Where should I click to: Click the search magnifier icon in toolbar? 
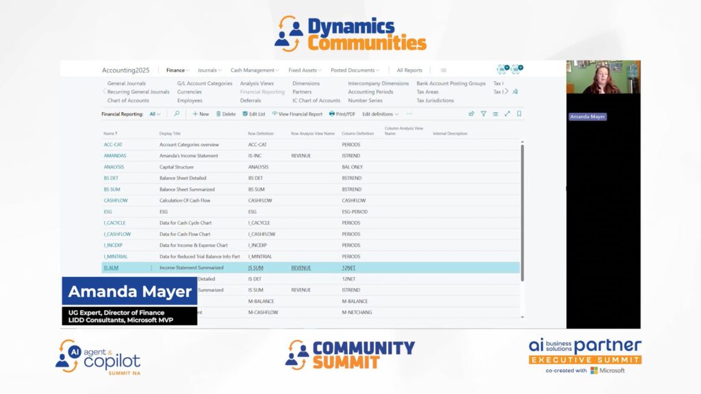click(177, 114)
